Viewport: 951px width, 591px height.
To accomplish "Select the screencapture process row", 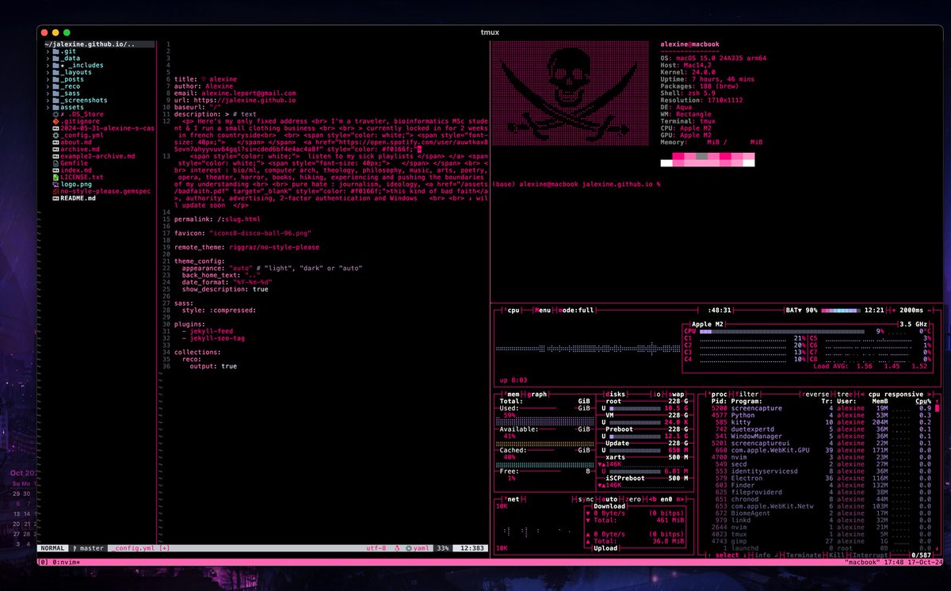I will coord(822,408).
